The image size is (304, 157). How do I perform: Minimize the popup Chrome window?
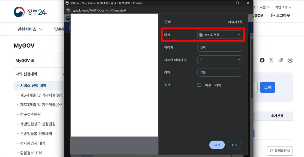[227, 3]
